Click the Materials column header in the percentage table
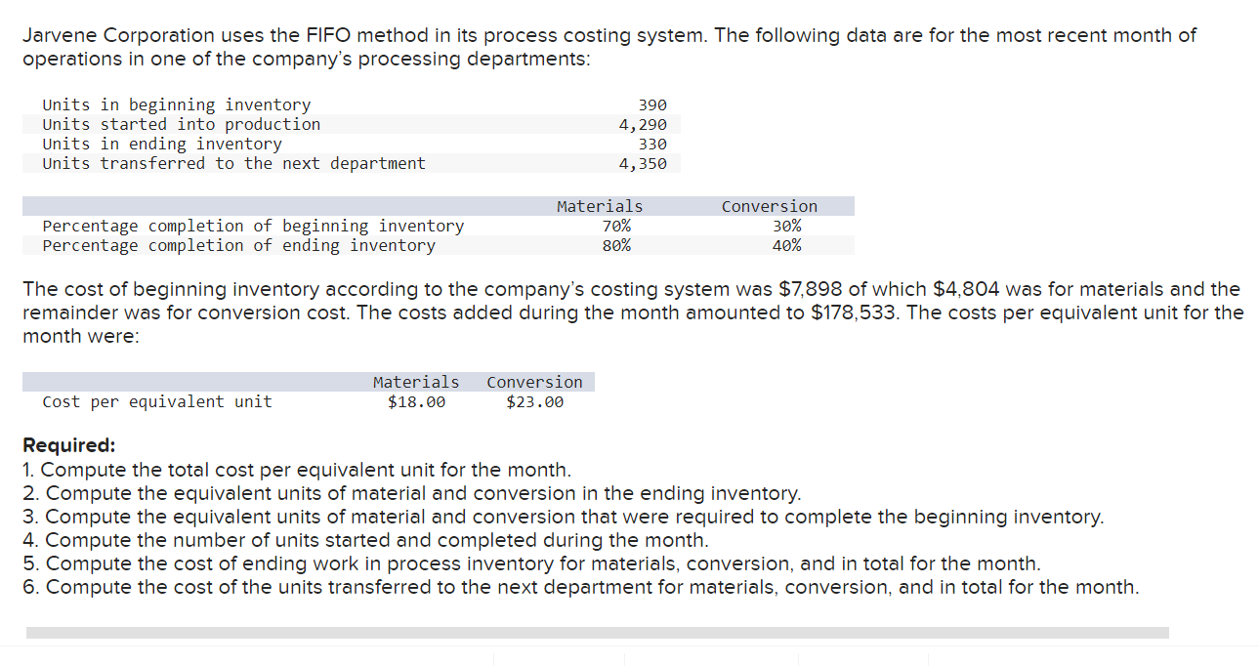Viewport: 1259px width, 666px height. [600, 206]
